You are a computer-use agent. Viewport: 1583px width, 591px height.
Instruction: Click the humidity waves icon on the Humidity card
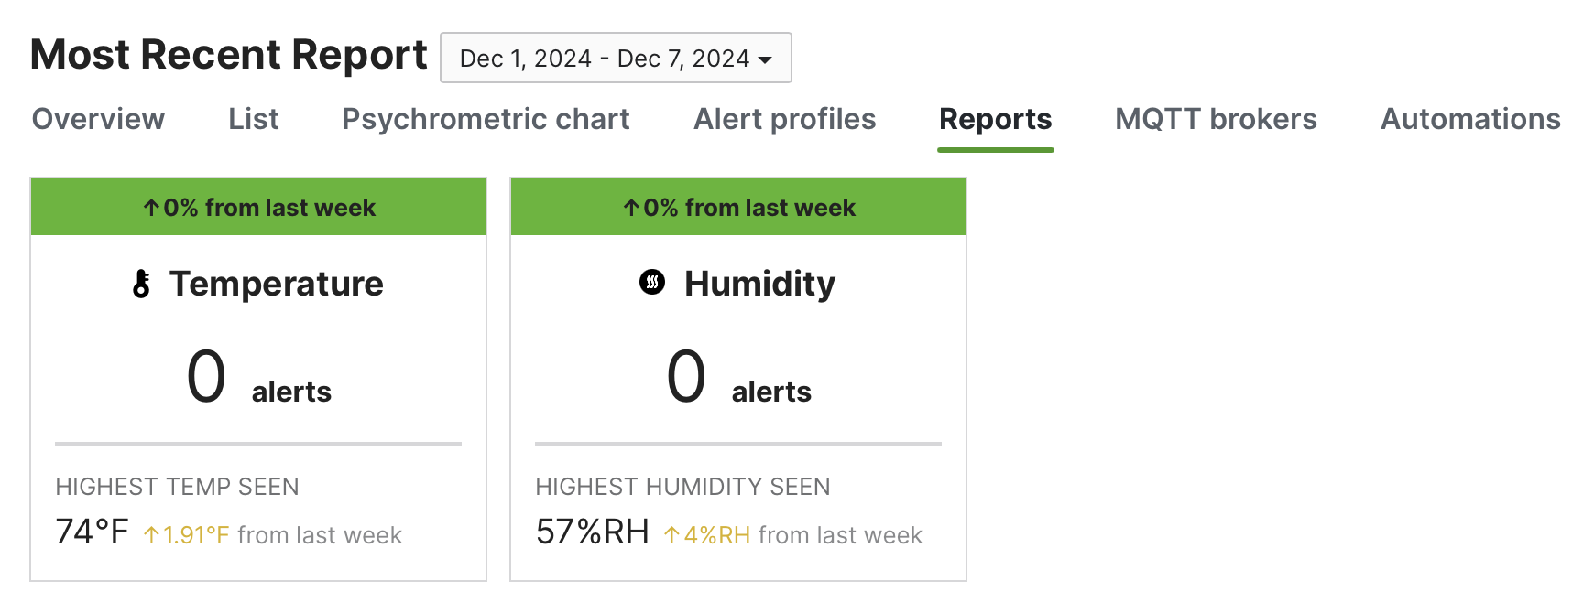click(651, 283)
